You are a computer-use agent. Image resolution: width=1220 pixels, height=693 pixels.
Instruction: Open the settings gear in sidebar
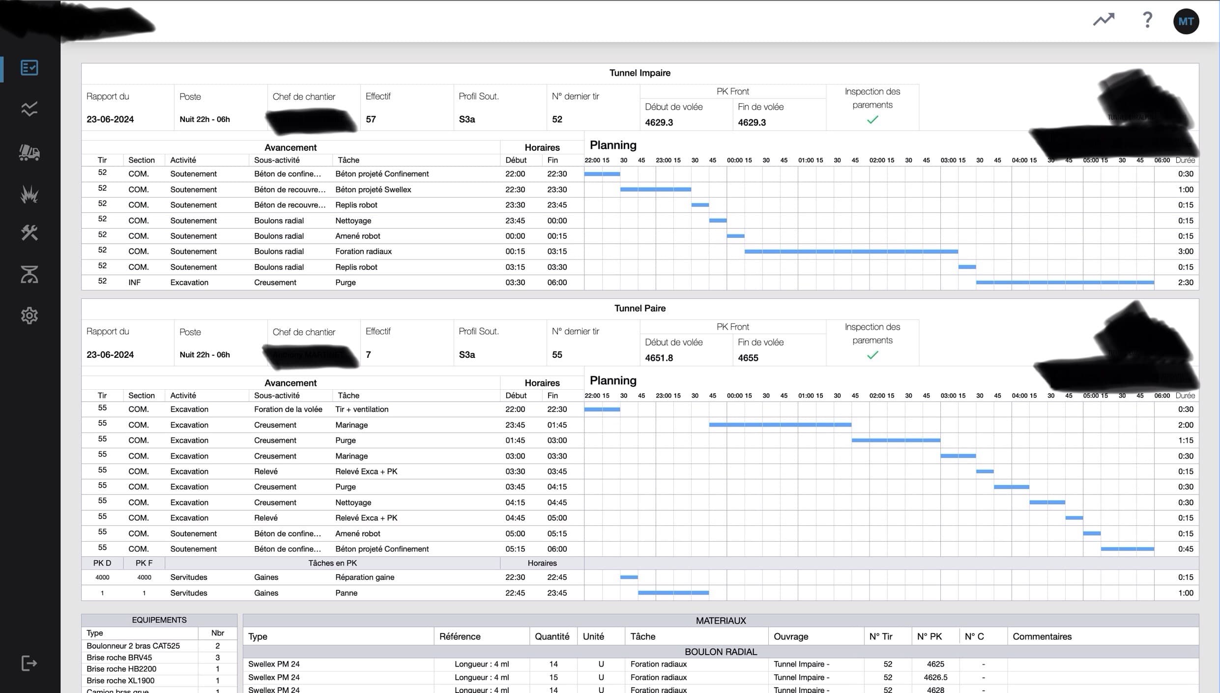[29, 316]
